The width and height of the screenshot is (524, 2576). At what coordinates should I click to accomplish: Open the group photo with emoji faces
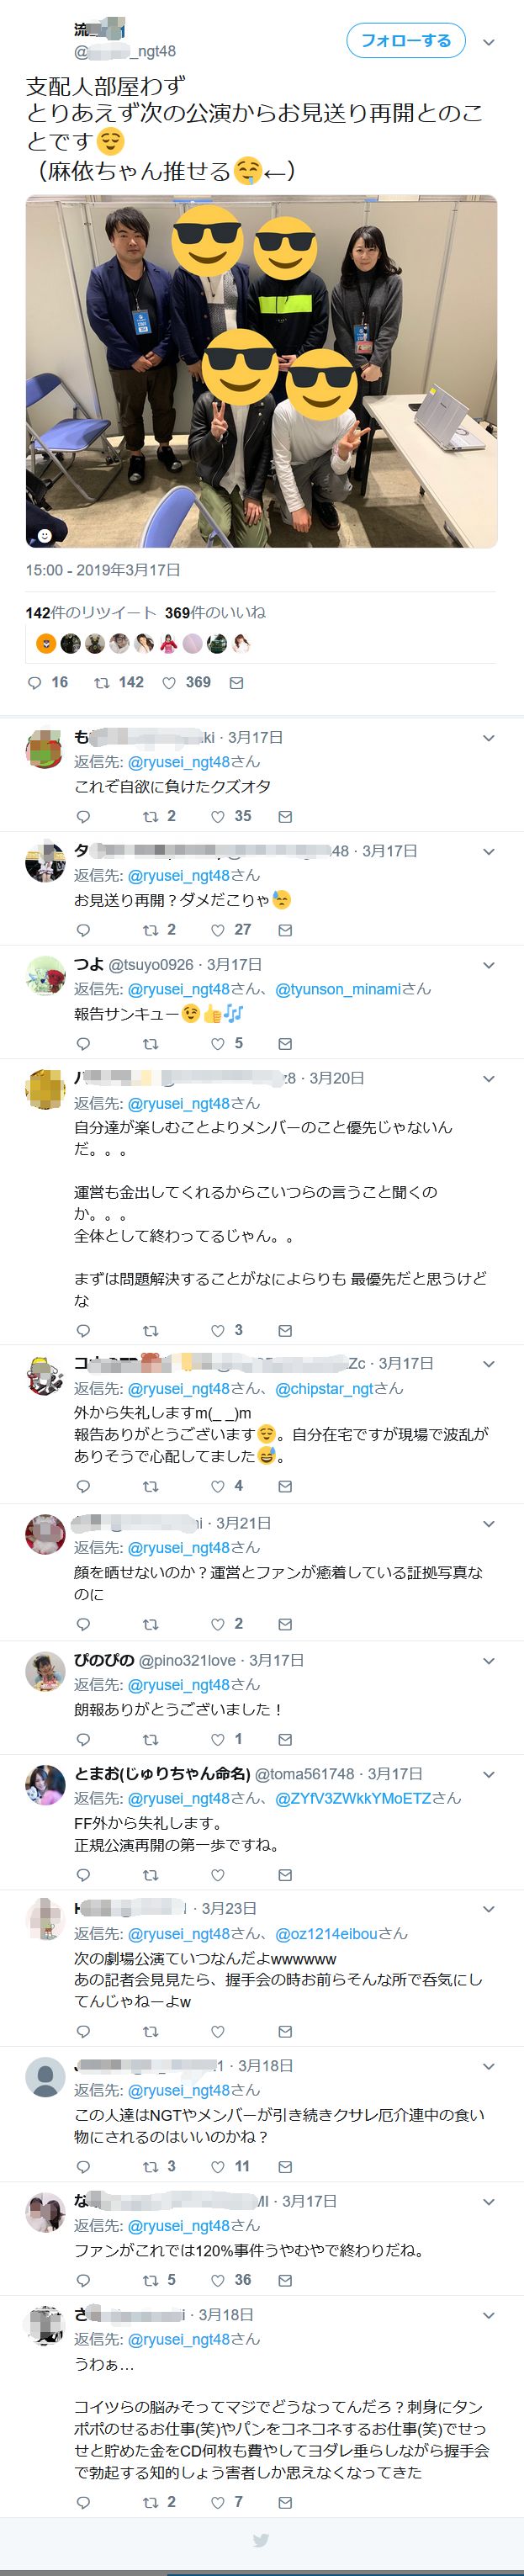261,372
